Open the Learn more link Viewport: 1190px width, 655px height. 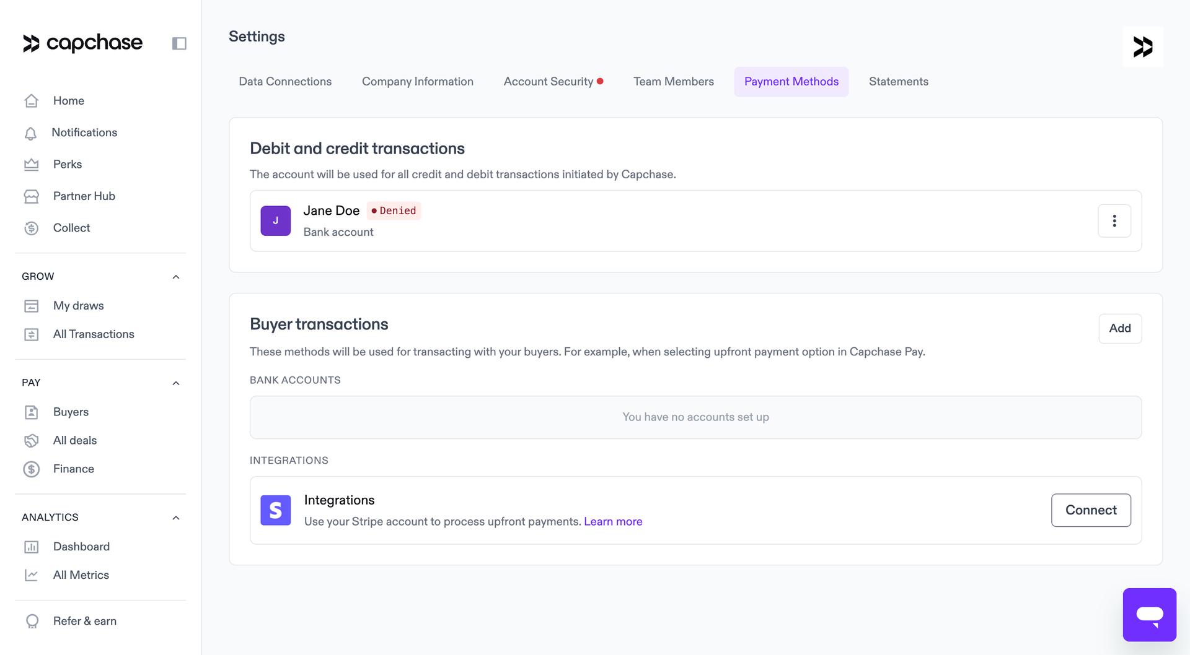point(613,521)
